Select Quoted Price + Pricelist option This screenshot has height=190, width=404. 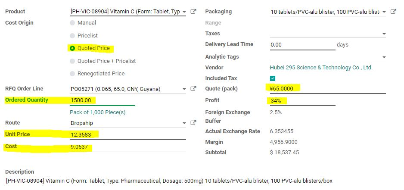tap(72, 61)
